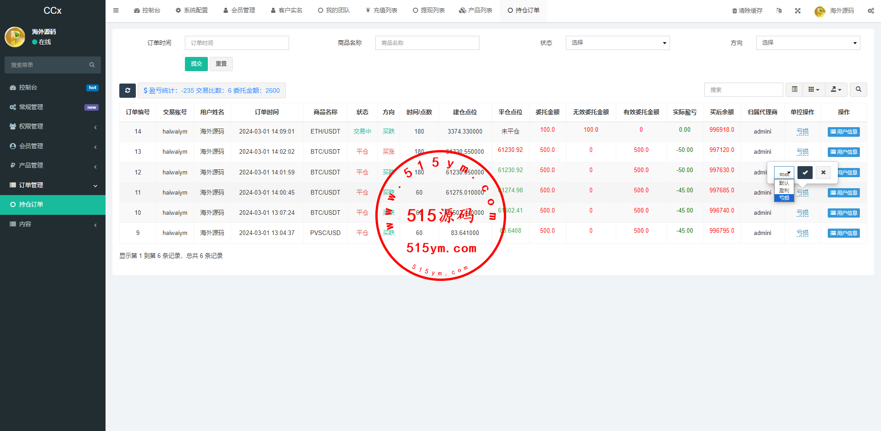The height and width of the screenshot is (431, 881).
Task: Open the export data dropdown
Action: 836,90
